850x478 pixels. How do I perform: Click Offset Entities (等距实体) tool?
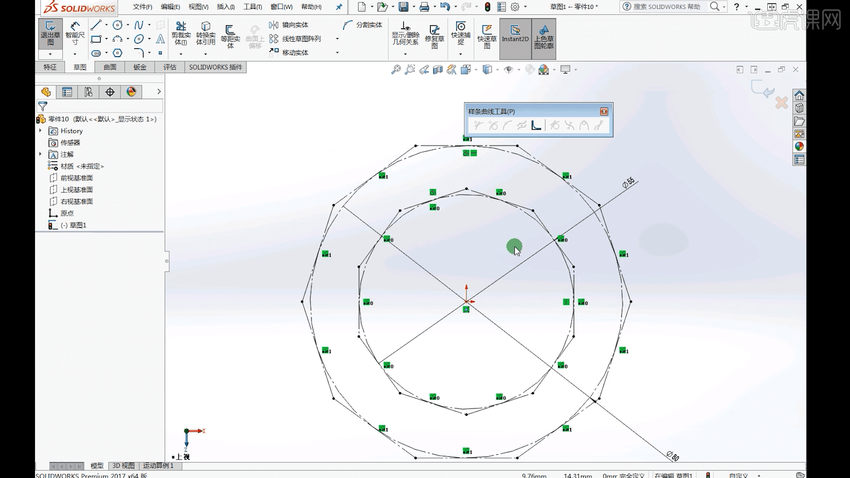[230, 36]
